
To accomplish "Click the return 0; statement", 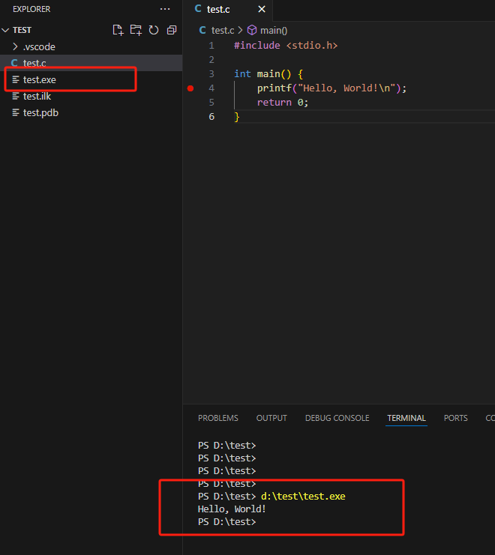I will point(283,103).
